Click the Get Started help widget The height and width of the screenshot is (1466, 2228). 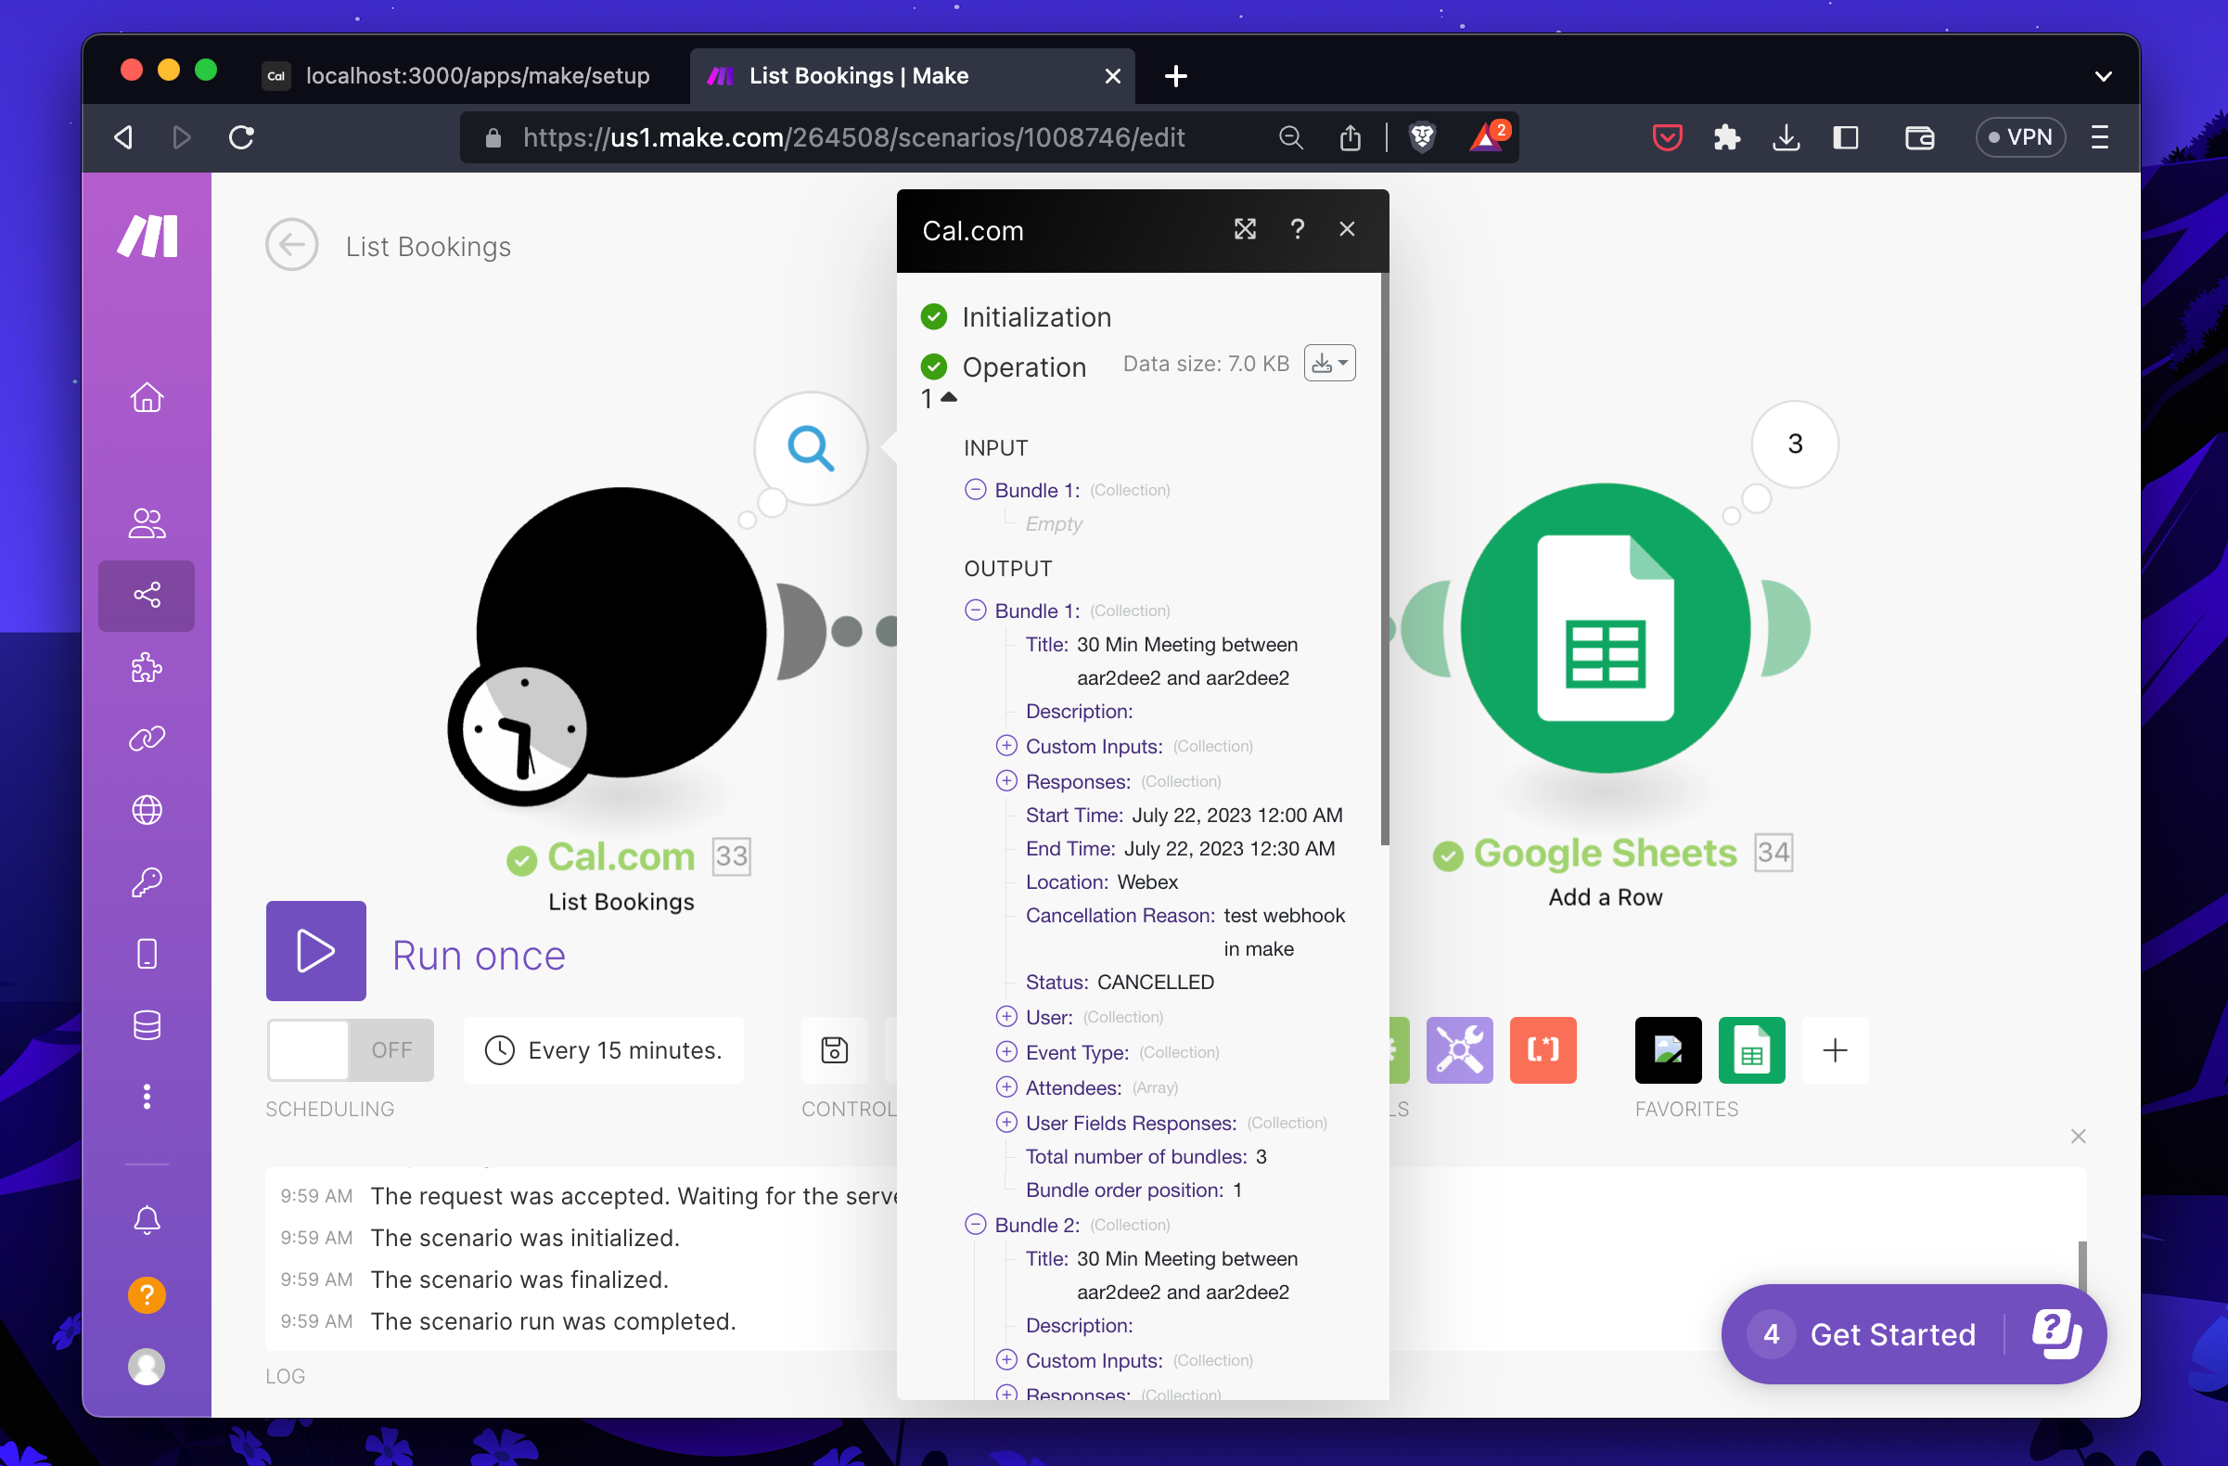point(1892,1334)
